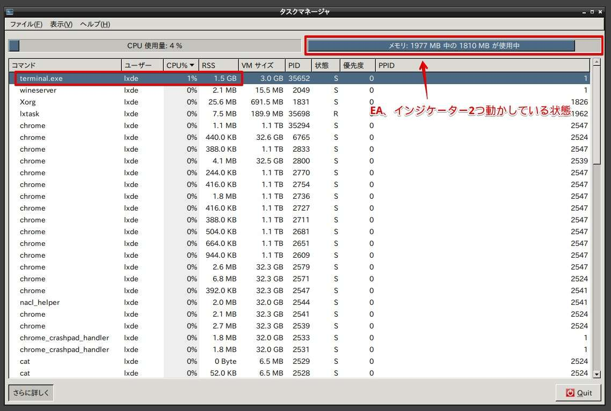Viewport: 611px width, 411px height.
Task: Click the メモリ usage progress bar
Action: [454, 46]
